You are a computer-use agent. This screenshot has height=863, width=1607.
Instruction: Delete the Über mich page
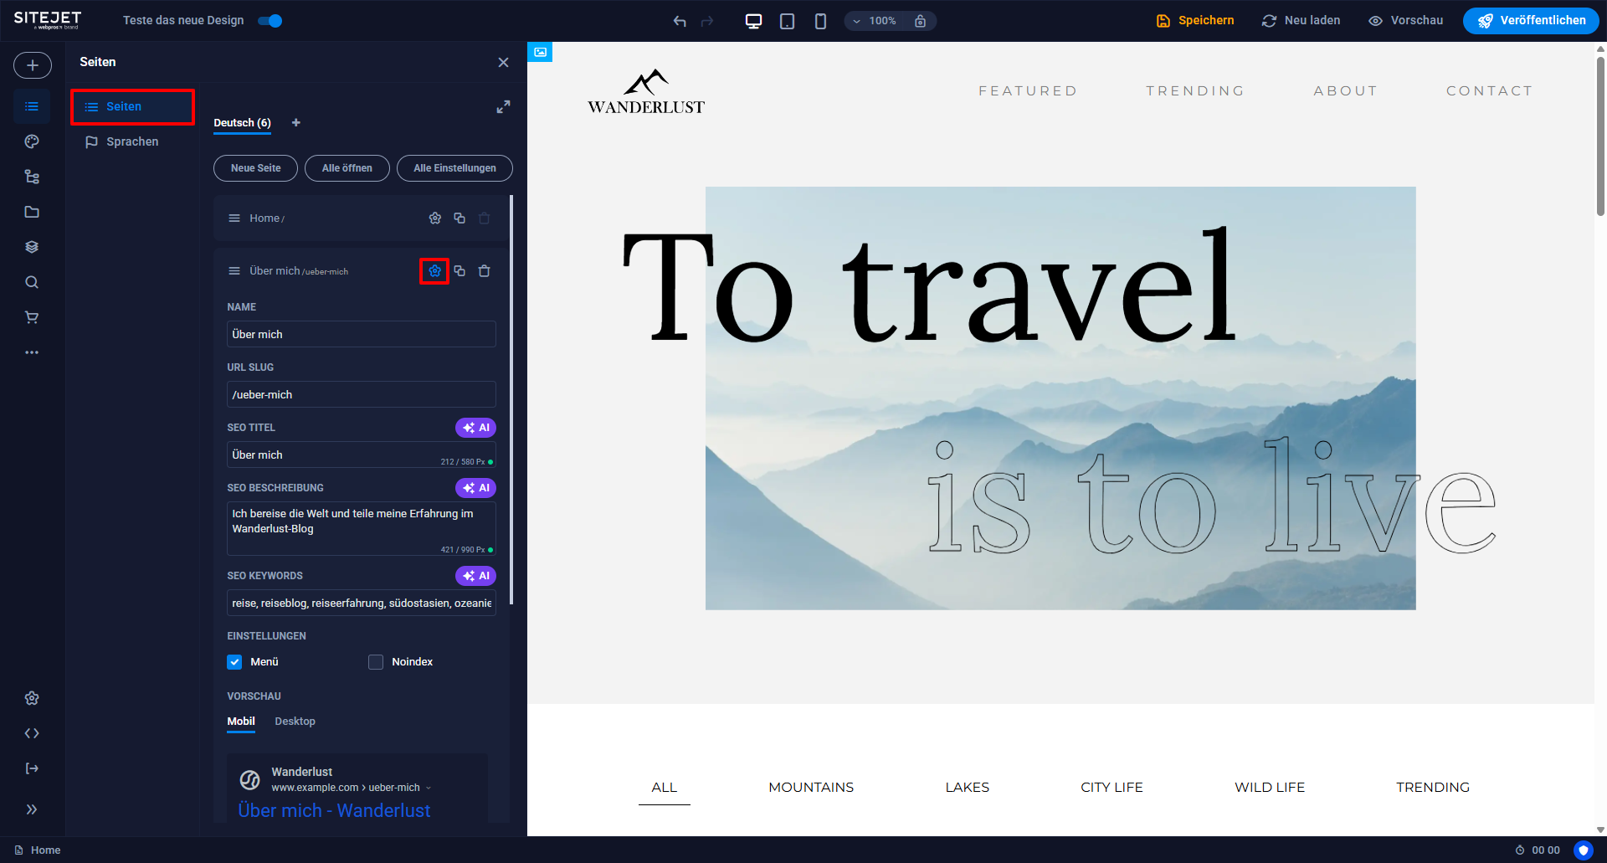(485, 271)
